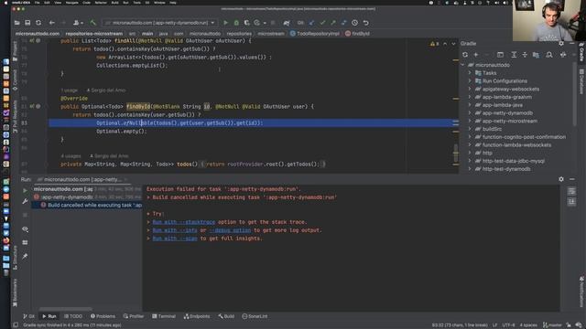Click the green hammer Build icon
This screenshot has width=586, height=329.
[x=92, y=23]
